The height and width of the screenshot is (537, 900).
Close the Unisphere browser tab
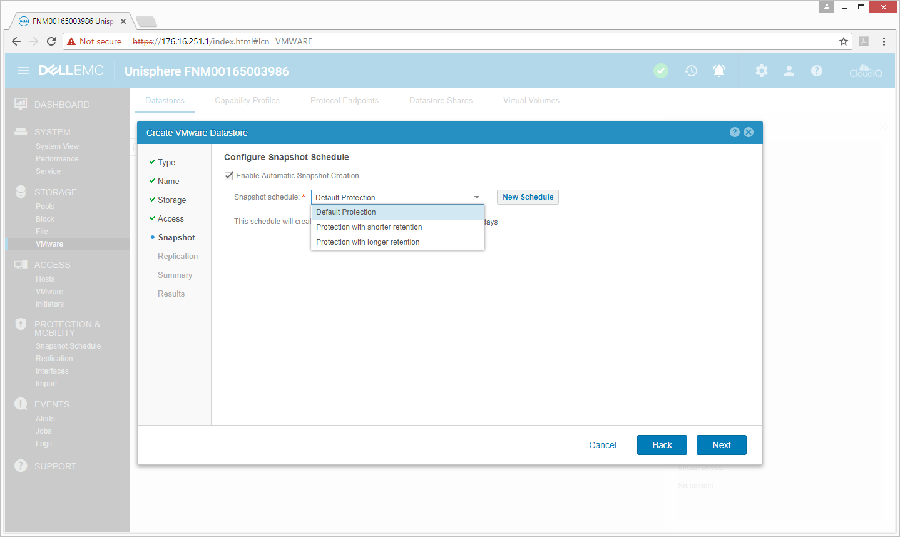123,21
